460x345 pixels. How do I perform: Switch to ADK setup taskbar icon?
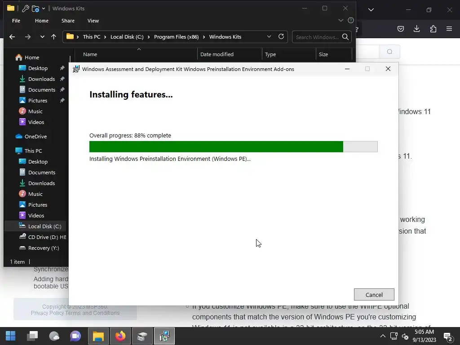click(164, 336)
